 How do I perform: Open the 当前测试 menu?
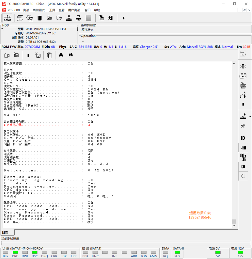pyautogui.click(x=39, y=10)
